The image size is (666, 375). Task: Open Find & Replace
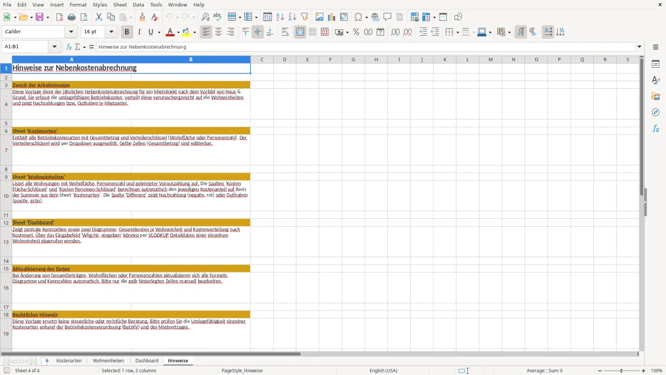click(205, 17)
